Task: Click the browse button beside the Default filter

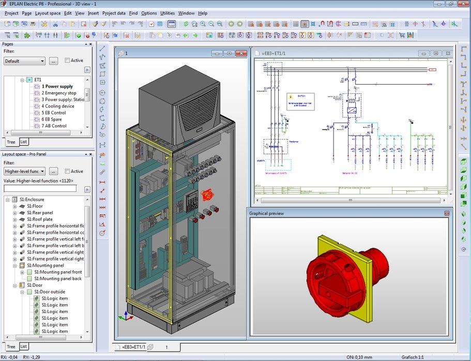Action: coord(54,61)
